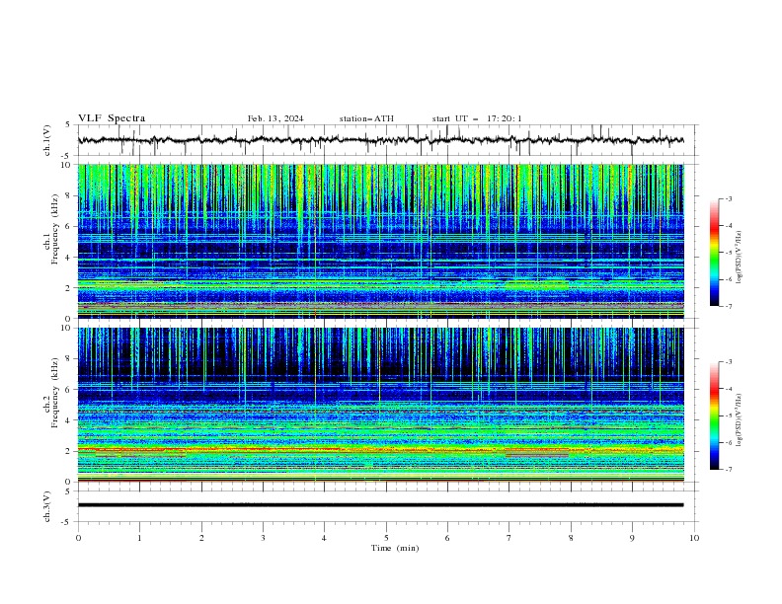Click the "VLF Spectra" plot title
This screenshot has width=782, height=604.
(x=112, y=118)
